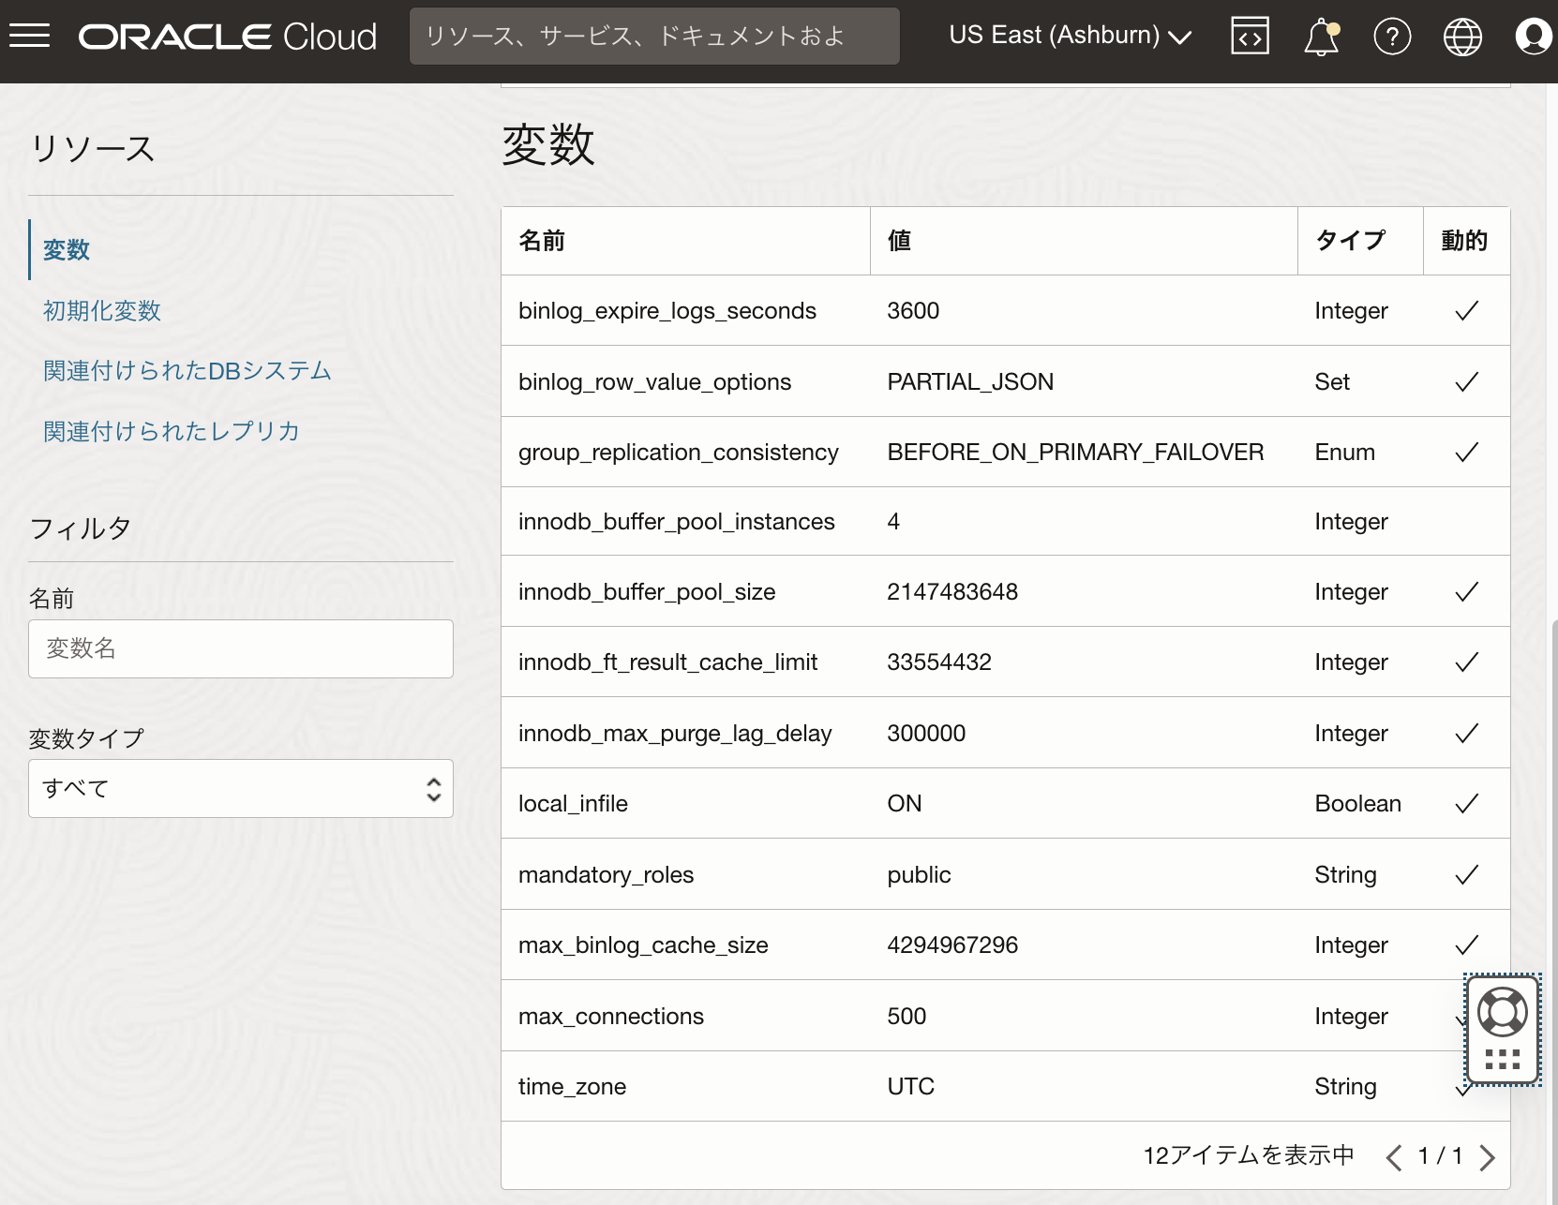Click mandatory_roles variable name

pos(607,875)
